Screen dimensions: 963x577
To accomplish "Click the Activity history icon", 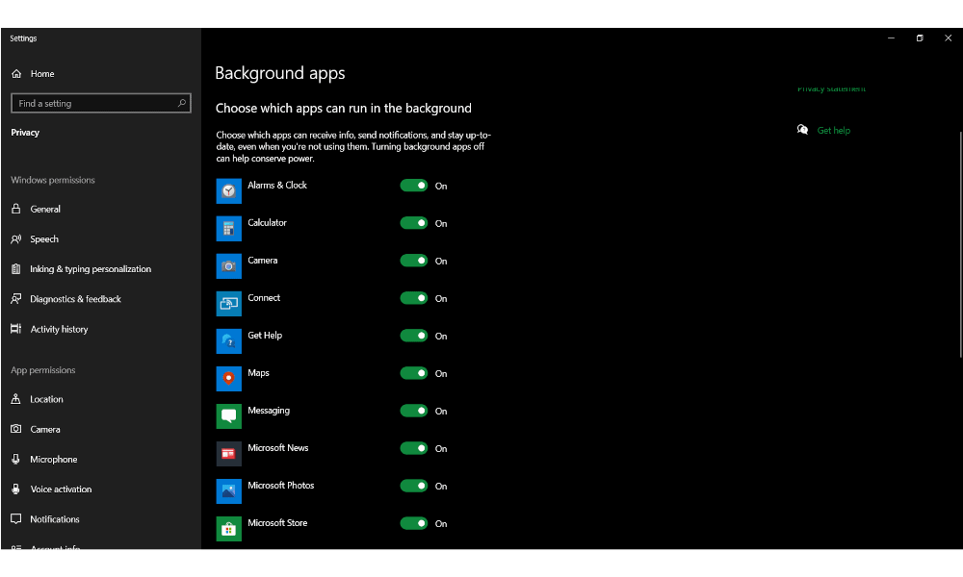I will pyautogui.click(x=16, y=329).
